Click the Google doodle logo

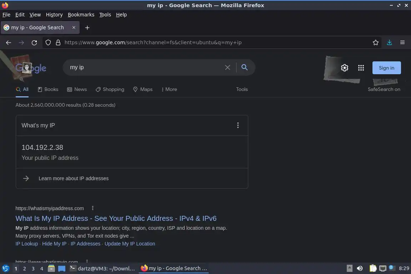click(x=31, y=68)
